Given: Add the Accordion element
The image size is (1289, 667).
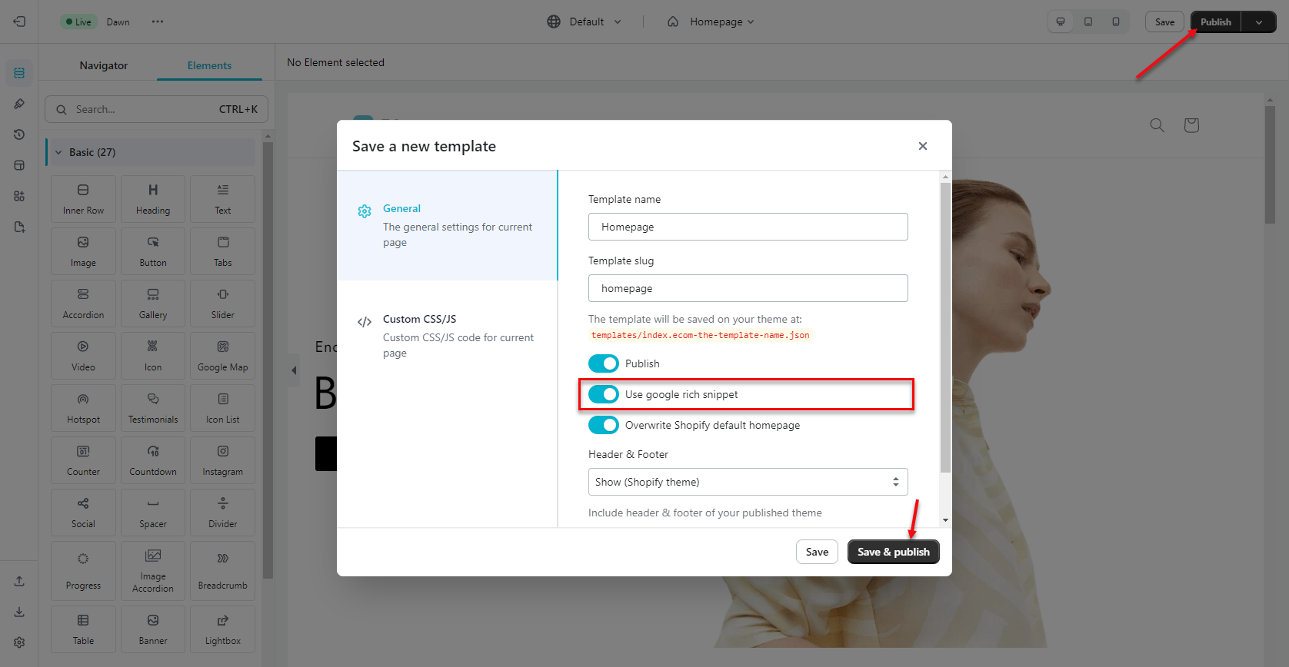Looking at the screenshot, I should tap(83, 303).
